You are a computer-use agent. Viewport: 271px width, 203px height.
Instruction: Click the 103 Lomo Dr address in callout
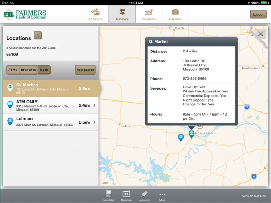click(x=196, y=65)
